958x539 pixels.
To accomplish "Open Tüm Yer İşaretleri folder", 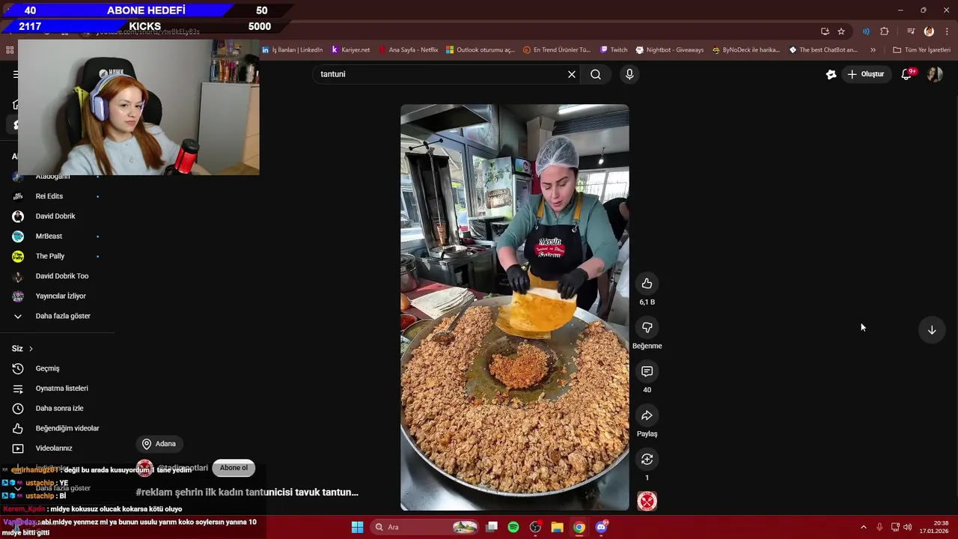I will pyautogui.click(x=921, y=50).
